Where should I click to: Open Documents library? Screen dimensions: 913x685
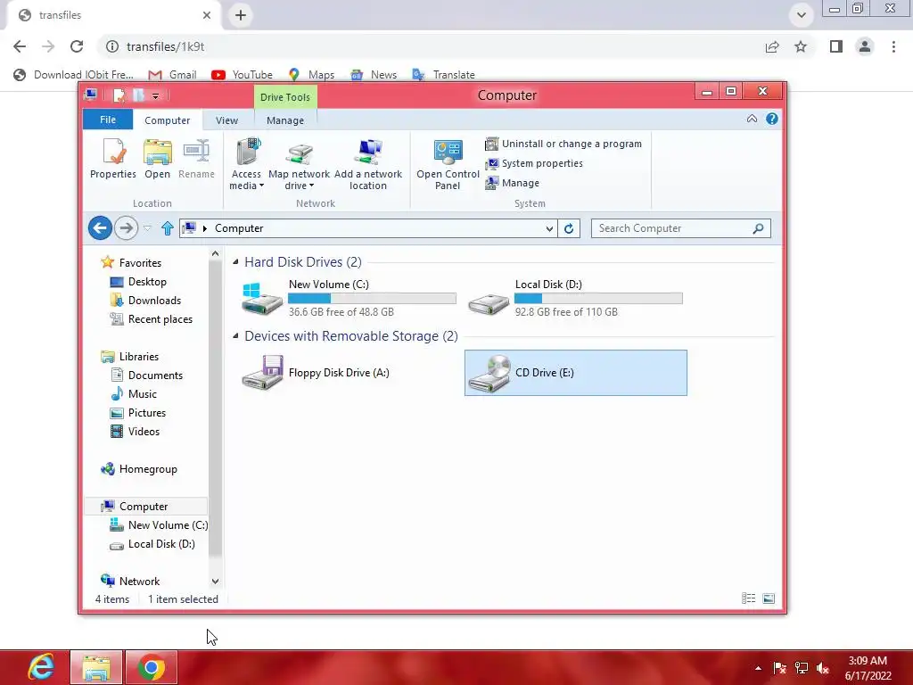click(146, 376)
